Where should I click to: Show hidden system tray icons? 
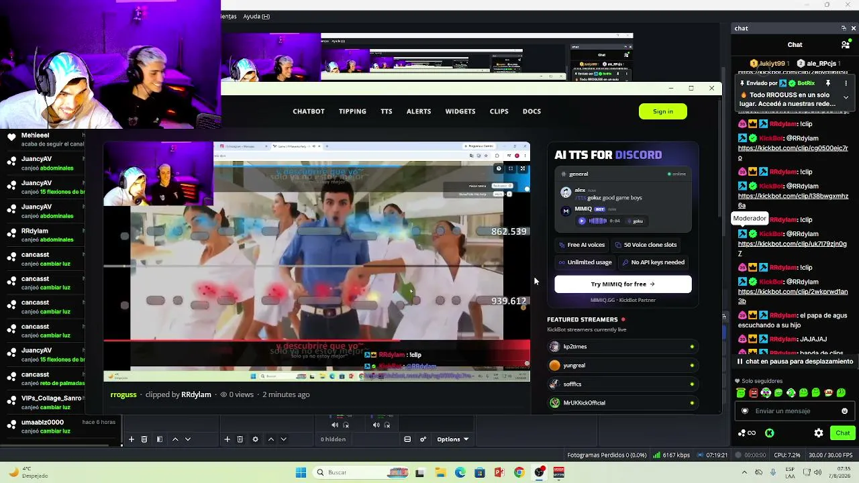coord(743,472)
